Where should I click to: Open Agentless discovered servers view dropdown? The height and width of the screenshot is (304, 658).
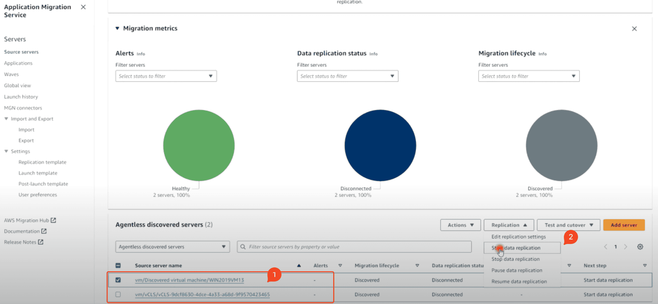pos(173,247)
